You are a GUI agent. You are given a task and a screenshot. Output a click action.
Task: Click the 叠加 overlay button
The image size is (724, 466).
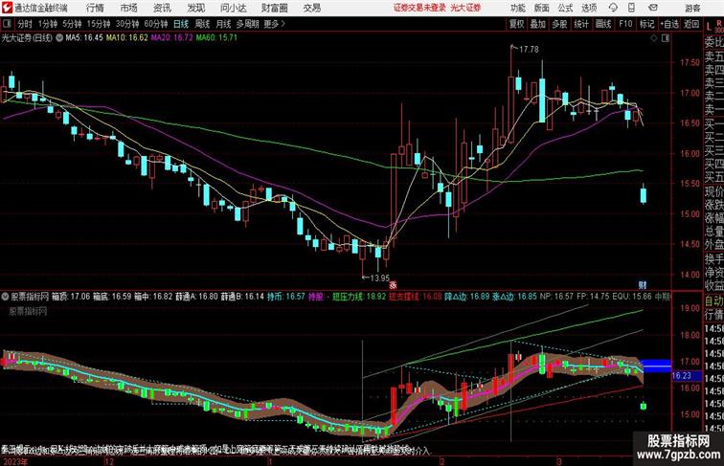[538, 24]
